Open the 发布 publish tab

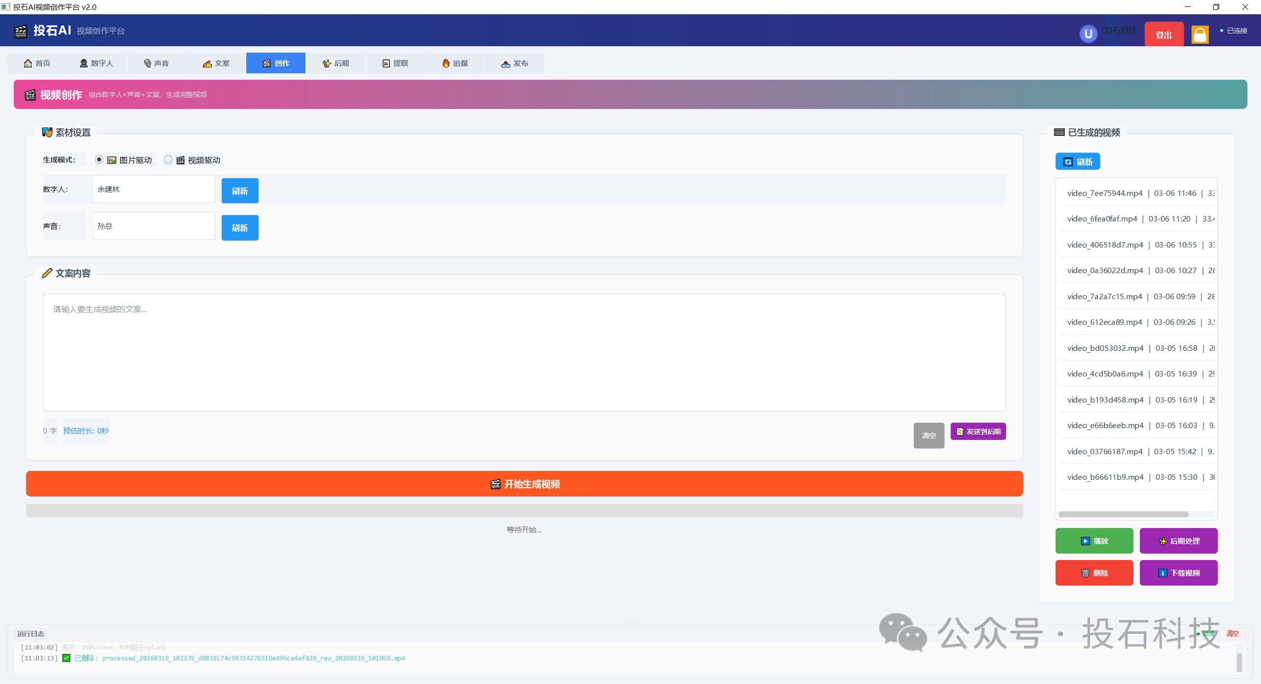[514, 63]
